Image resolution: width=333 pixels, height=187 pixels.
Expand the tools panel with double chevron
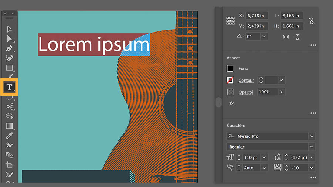click(13, 13)
